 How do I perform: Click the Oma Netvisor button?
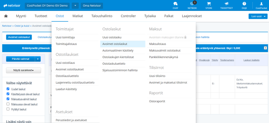pyautogui.click(x=92, y=5)
